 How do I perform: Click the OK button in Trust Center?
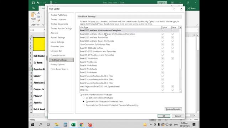tap(164, 116)
